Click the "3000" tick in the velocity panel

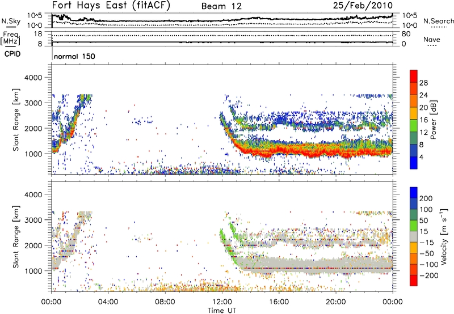coord(33,220)
